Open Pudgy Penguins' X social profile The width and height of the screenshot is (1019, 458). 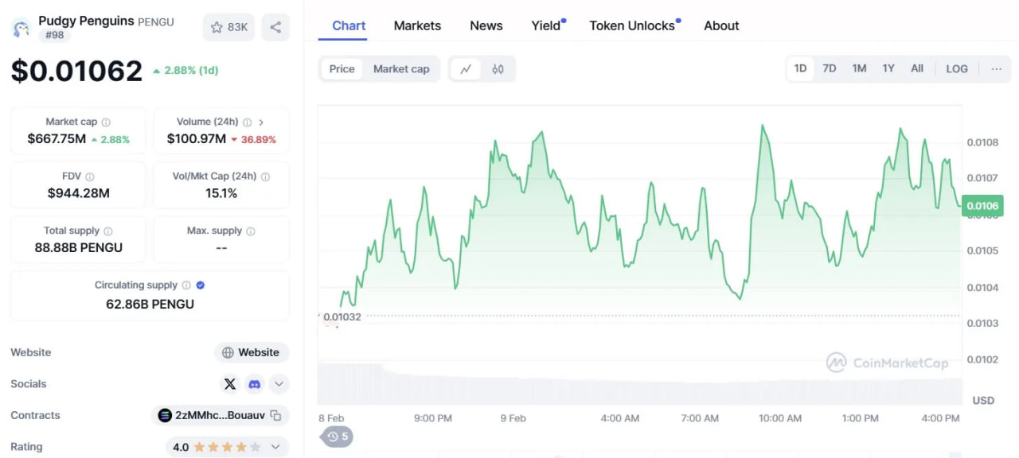coord(229,384)
